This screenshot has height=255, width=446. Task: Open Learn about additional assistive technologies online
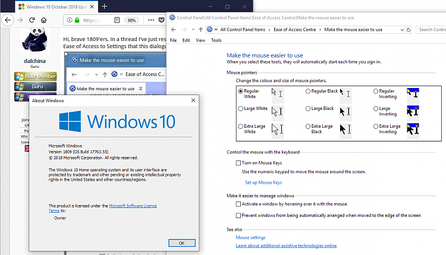(x=286, y=245)
